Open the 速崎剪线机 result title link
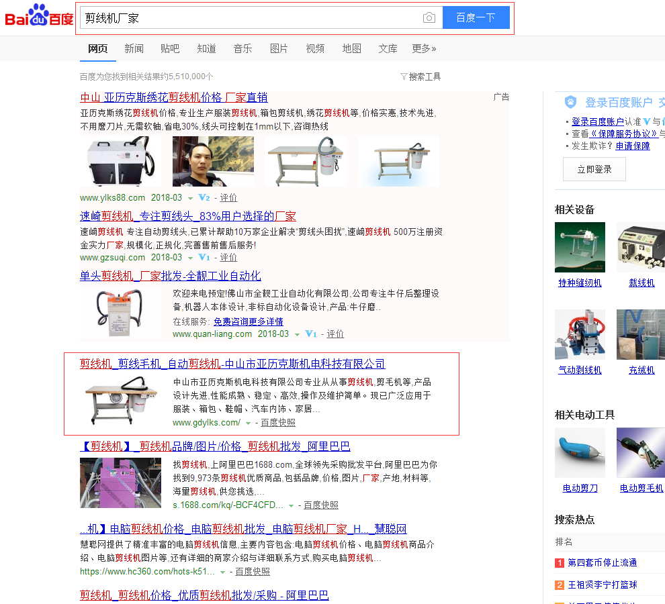The width and height of the screenshot is (665, 604). 187,216
